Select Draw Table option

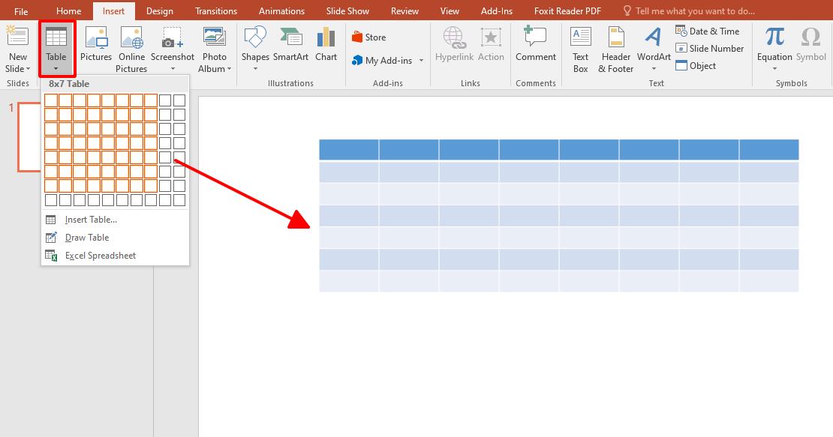click(87, 237)
